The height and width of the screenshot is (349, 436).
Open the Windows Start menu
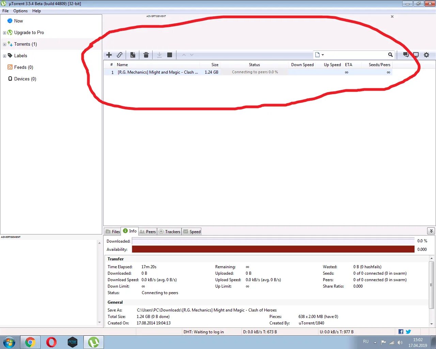(9, 342)
